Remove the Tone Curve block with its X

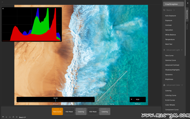tap(53, 109)
